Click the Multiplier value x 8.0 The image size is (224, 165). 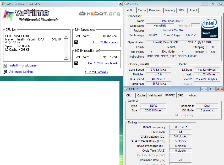pos(158,74)
